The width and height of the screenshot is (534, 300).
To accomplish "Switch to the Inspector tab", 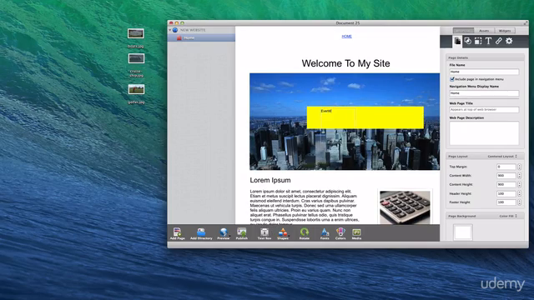I will 463,31.
